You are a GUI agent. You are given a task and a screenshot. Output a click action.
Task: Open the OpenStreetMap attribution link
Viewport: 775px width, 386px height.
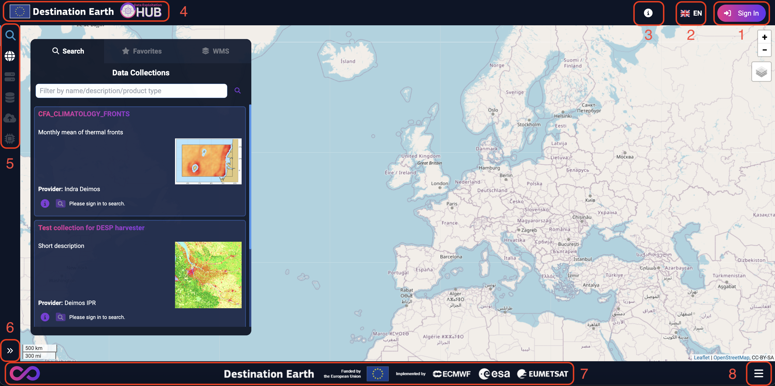tap(731, 357)
